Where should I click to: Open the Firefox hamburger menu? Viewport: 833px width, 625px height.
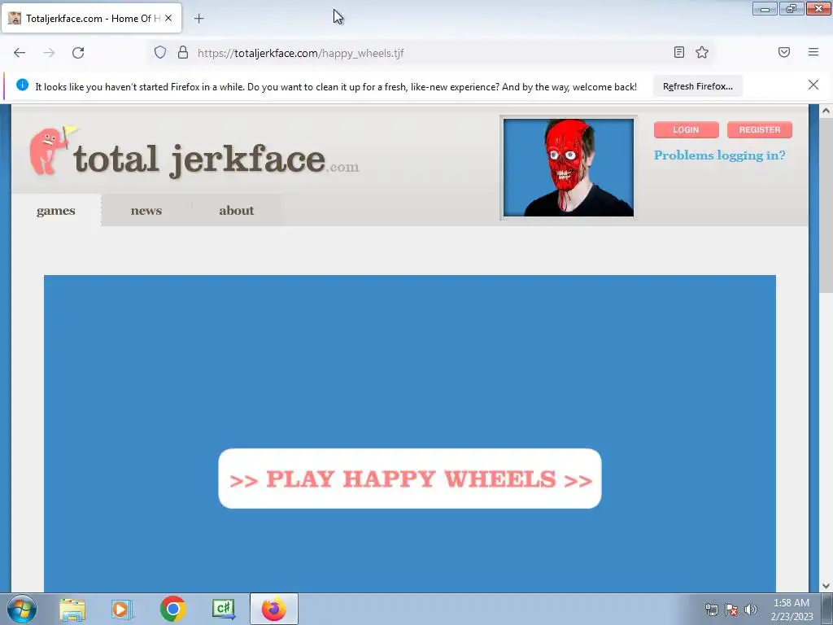[813, 52]
